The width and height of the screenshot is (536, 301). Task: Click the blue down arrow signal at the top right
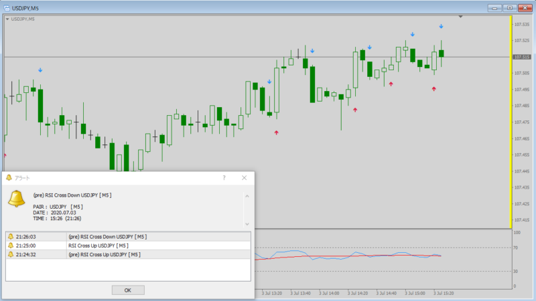tap(442, 26)
